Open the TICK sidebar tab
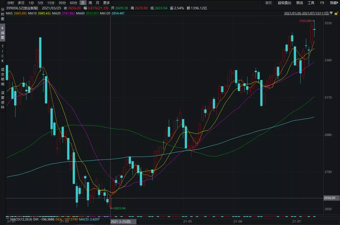This screenshot has height=225, width=340. 3,53
